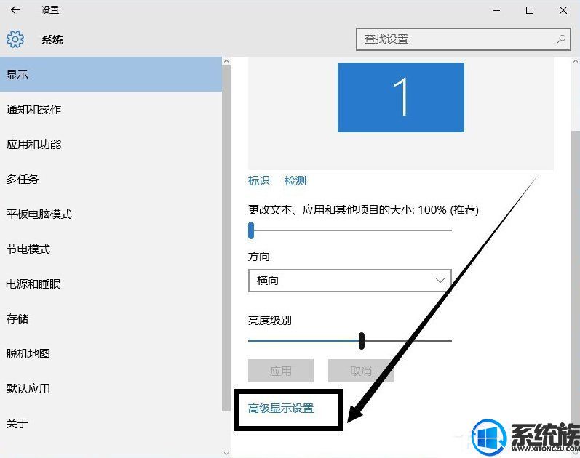Click the system settings gear icon
The height and width of the screenshot is (458, 580).
pos(15,39)
